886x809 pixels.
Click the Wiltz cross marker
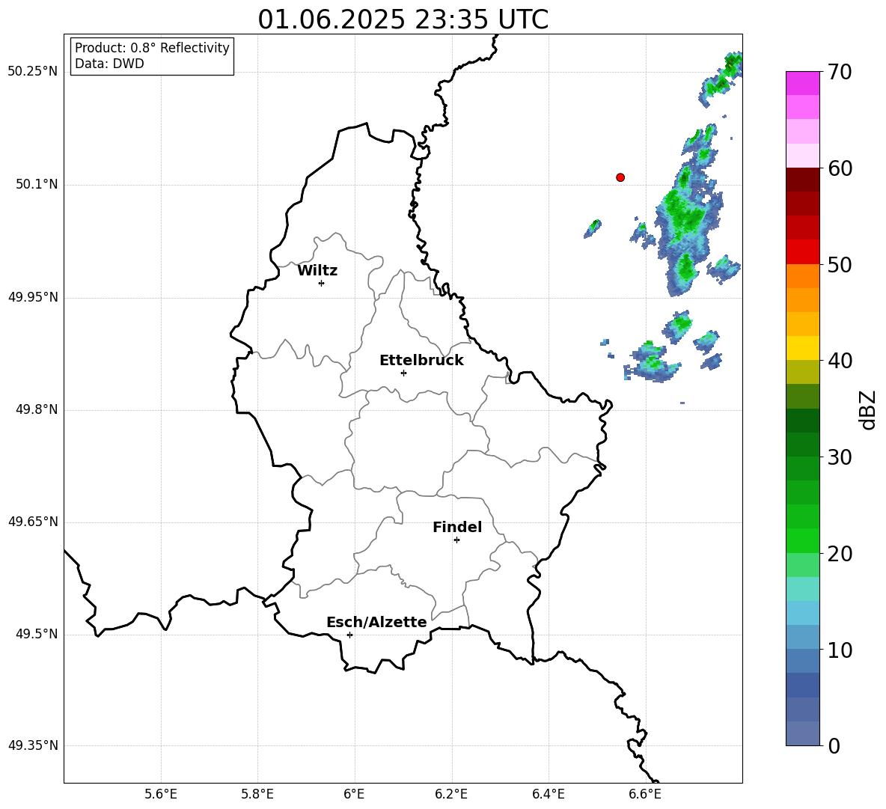click(x=322, y=283)
